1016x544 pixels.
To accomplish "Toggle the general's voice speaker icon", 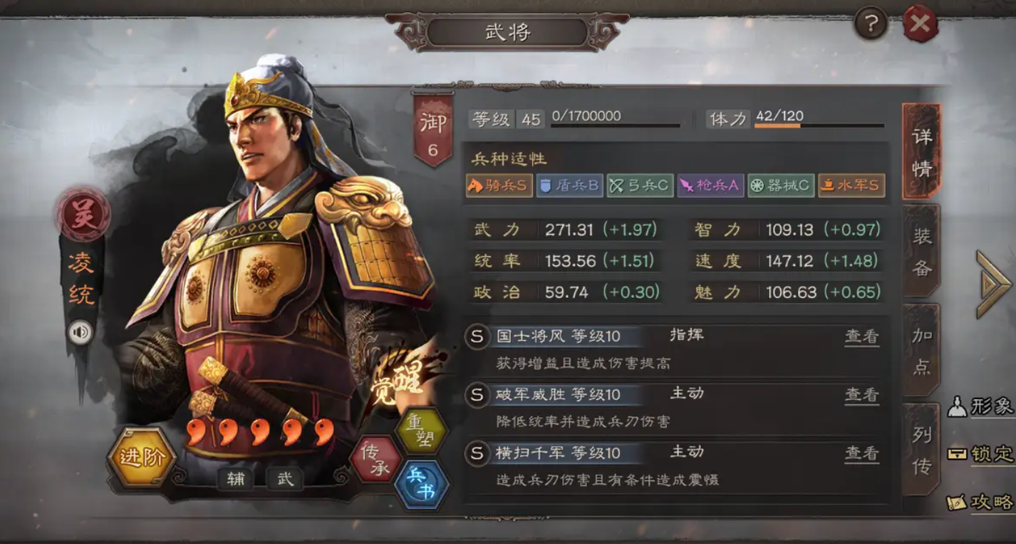I will 80,332.
